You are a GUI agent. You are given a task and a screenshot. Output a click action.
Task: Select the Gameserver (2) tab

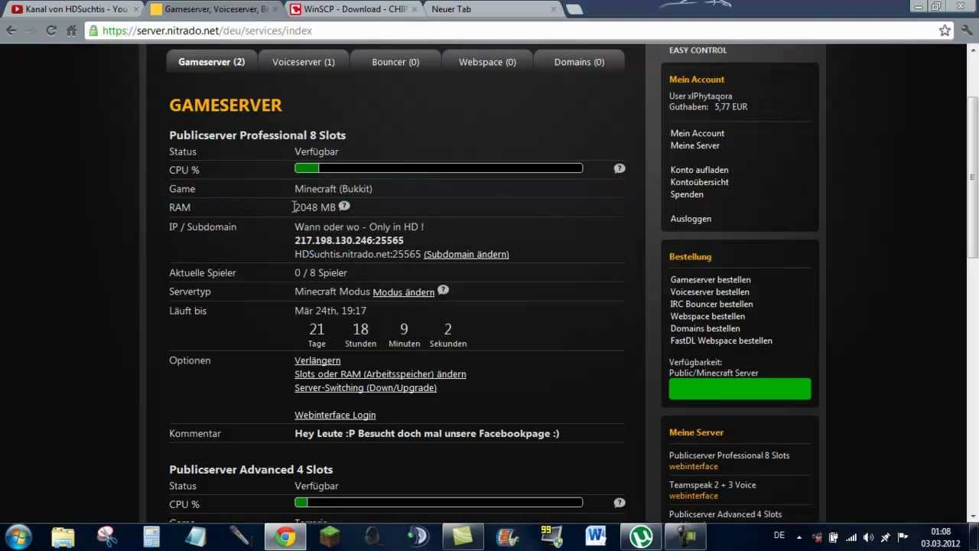pos(212,62)
